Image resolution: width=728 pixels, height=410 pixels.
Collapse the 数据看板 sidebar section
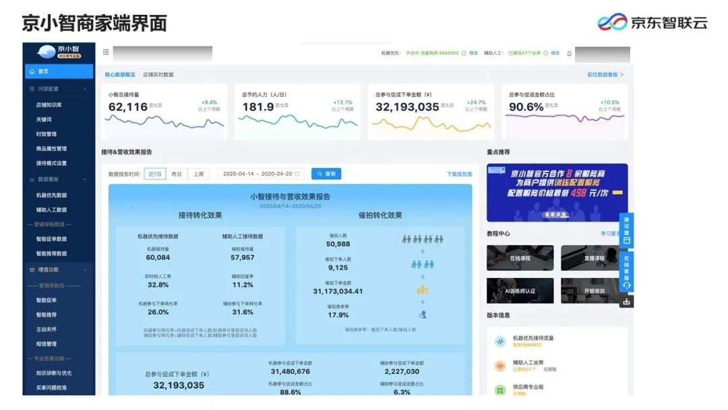[x=85, y=179]
